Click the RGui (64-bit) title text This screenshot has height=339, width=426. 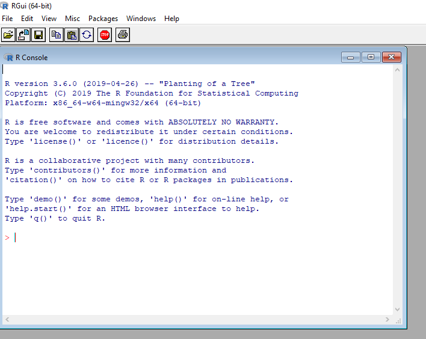pyautogui.click(x=31, y=5)
